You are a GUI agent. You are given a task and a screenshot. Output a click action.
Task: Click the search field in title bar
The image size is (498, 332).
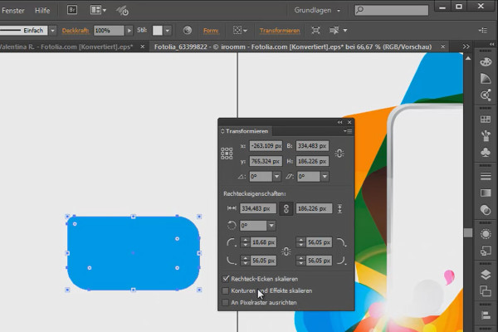tap(392, 10)
